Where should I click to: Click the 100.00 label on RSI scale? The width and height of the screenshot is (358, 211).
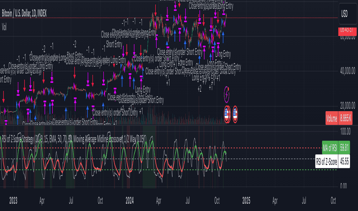(x=345, y=131)
